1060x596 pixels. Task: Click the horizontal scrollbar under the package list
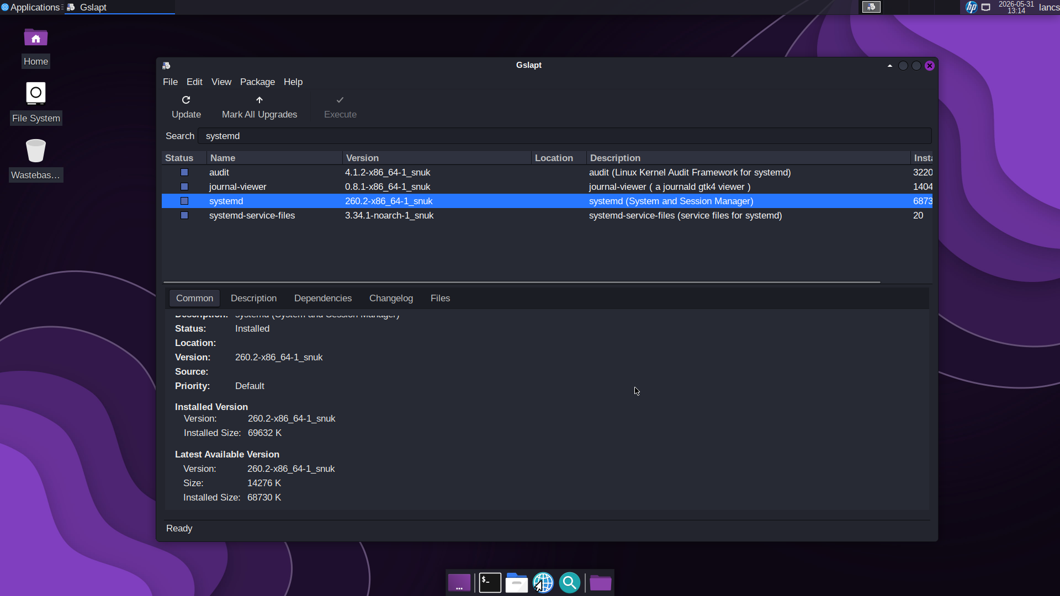(522, 282)
